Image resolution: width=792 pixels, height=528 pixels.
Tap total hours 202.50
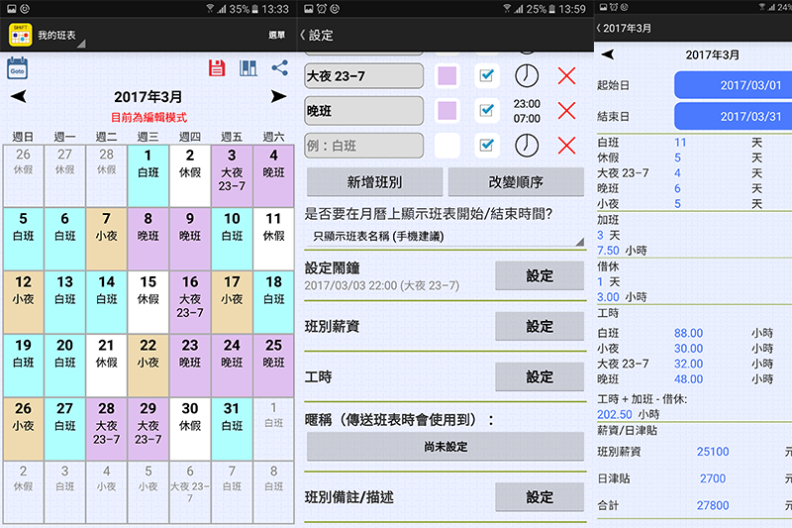(614, 414)
